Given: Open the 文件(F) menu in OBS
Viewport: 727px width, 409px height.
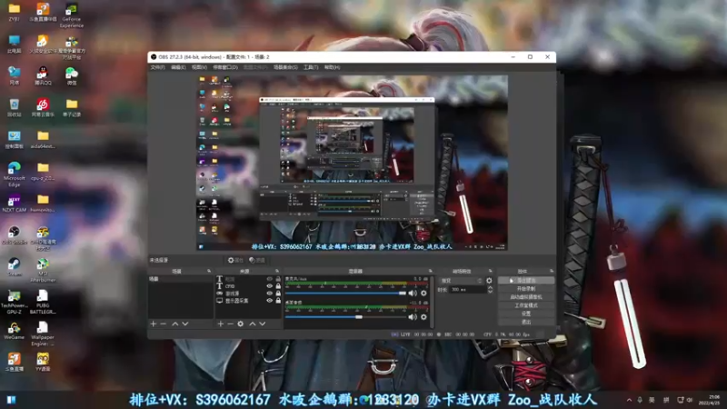Looking at the screenshot, I should (157, 67).
